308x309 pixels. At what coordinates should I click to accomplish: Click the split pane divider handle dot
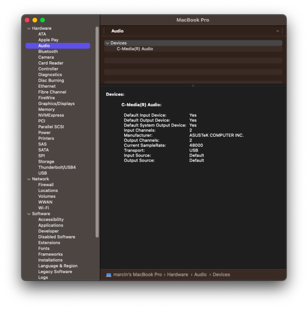pos(193,86)
